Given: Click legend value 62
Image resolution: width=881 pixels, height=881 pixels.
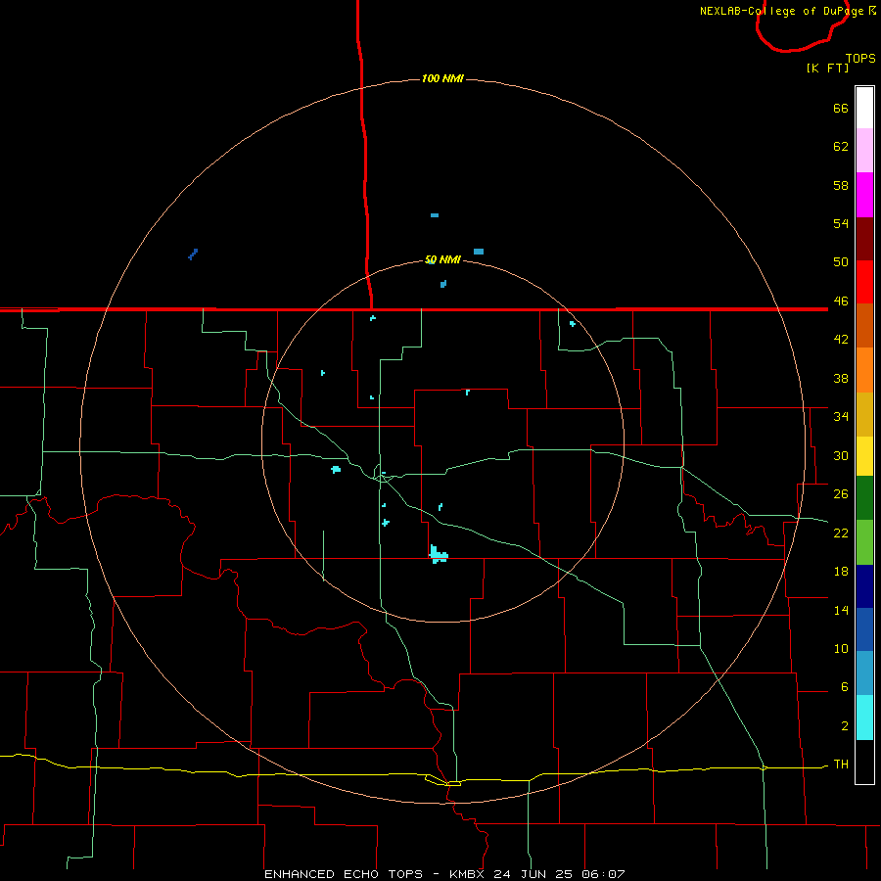Looking at the screenshot, I should click(841, 147).
